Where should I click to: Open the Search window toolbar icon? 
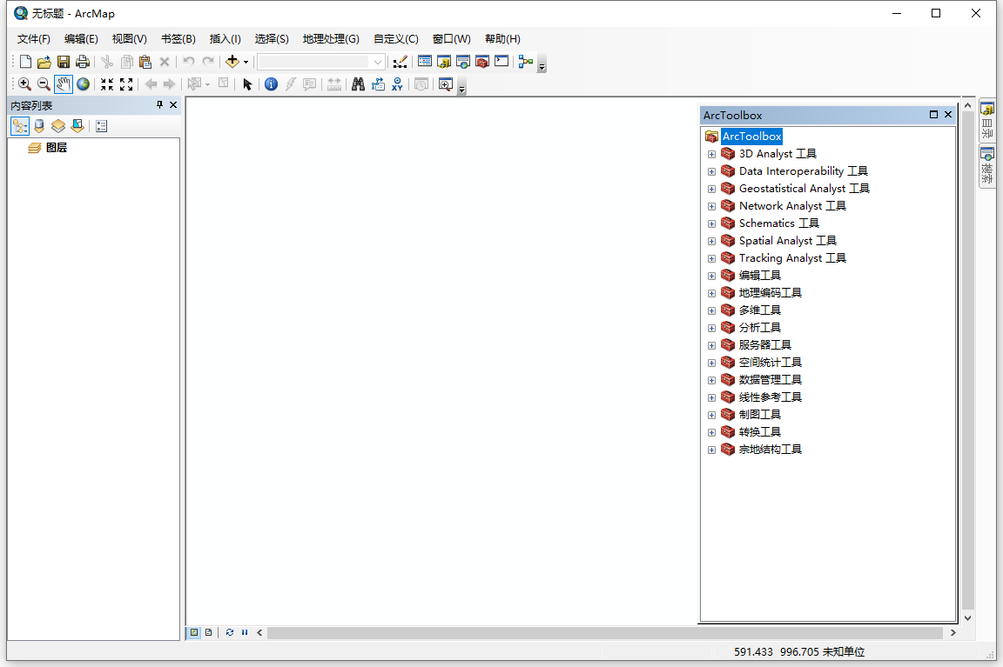(x=463, y=62)
